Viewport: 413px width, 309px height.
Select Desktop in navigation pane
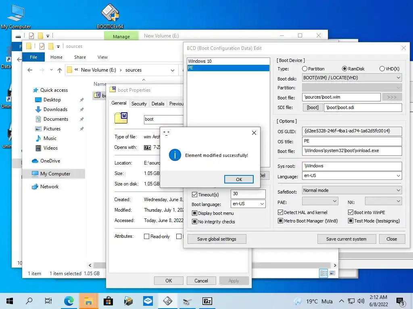(x=52, y=100)
